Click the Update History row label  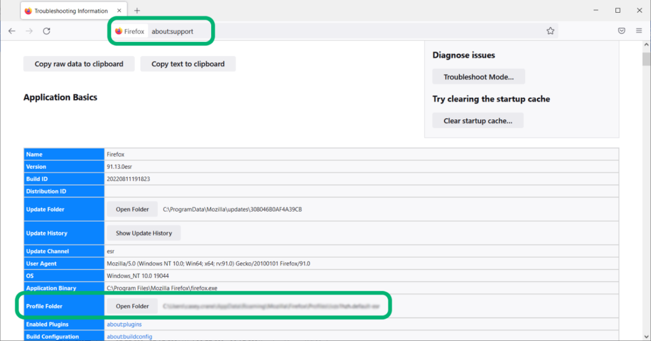pos(46,233)
